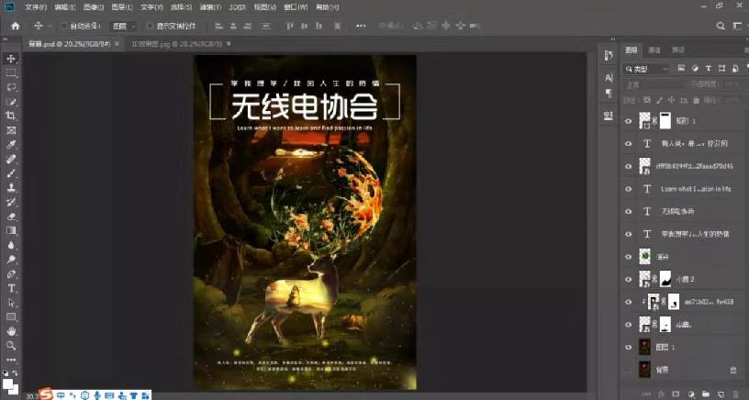This screenshot has height=400, width=749.
Task: Open the History panel icon in collapsed dock
Action: [x=608, y=55]
